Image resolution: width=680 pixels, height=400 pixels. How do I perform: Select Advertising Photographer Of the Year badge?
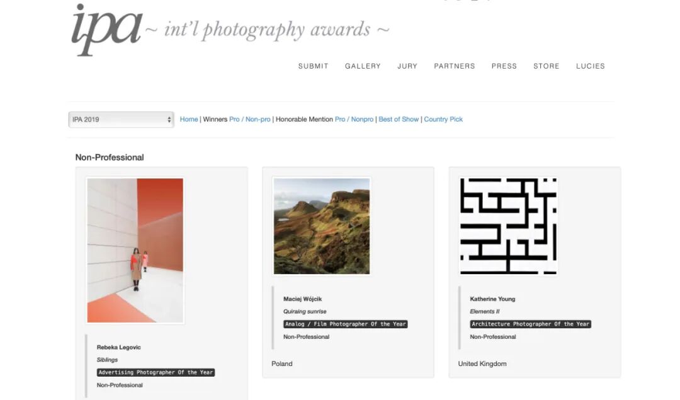[x=156, y=372]
